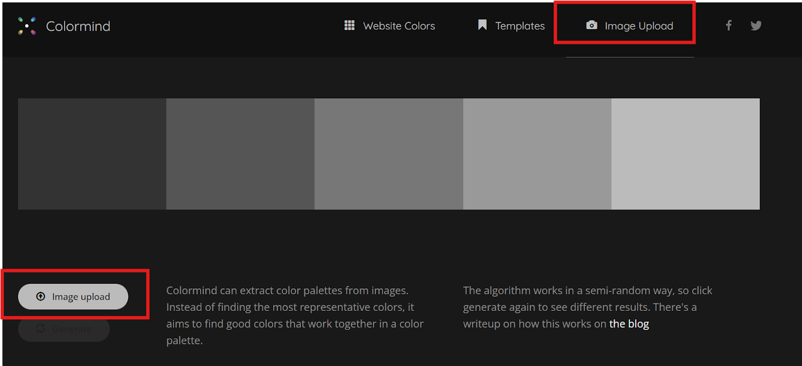This screenshot has height=366, width=802.
Task: Click the grid icon beside Website Colors
Action: 349,25
